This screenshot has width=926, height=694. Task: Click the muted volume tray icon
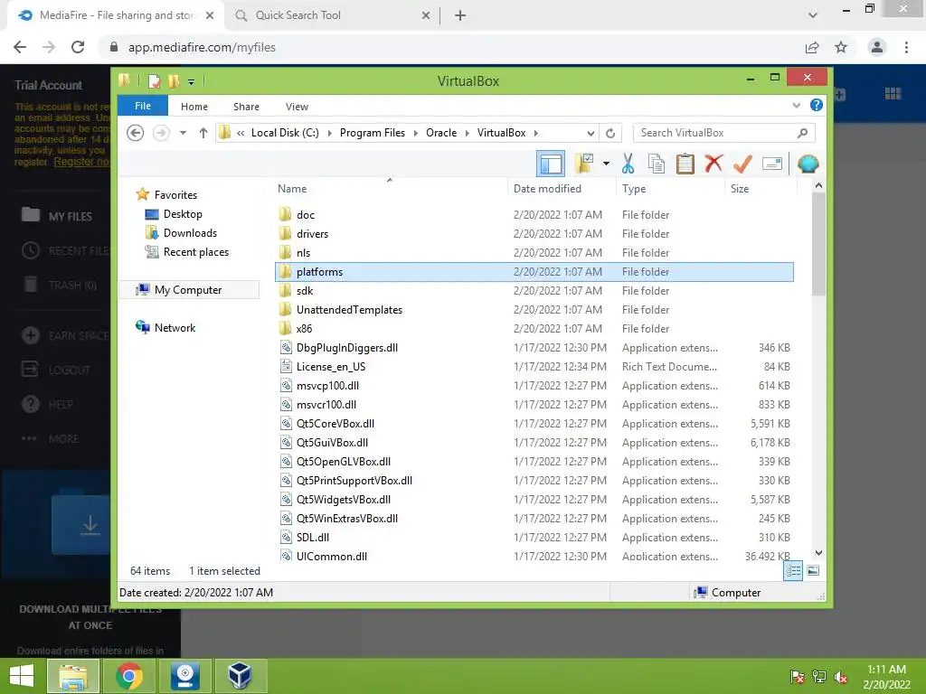(x=841, y=677)
